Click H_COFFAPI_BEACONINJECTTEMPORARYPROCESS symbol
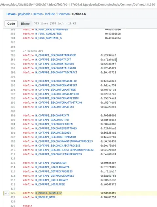 (65, 150)
